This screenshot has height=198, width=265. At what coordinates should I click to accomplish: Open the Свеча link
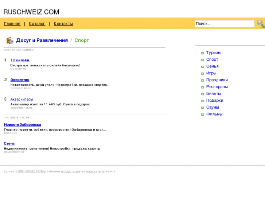pos(9,144)
